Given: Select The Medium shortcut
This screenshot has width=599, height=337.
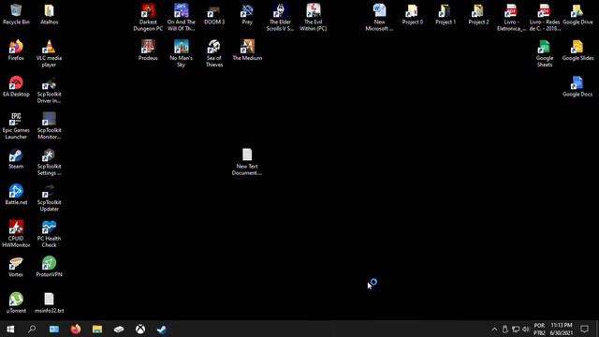Looking at the screenshot, I should (x=247, y=51).
